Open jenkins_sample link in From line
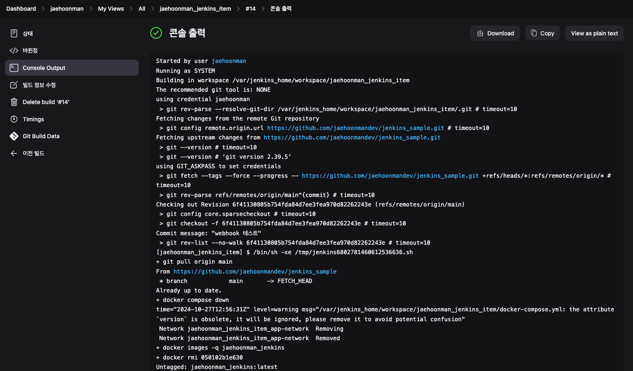Image resolution: width=633 pixels, height=371 pixels. pos(255,271)
